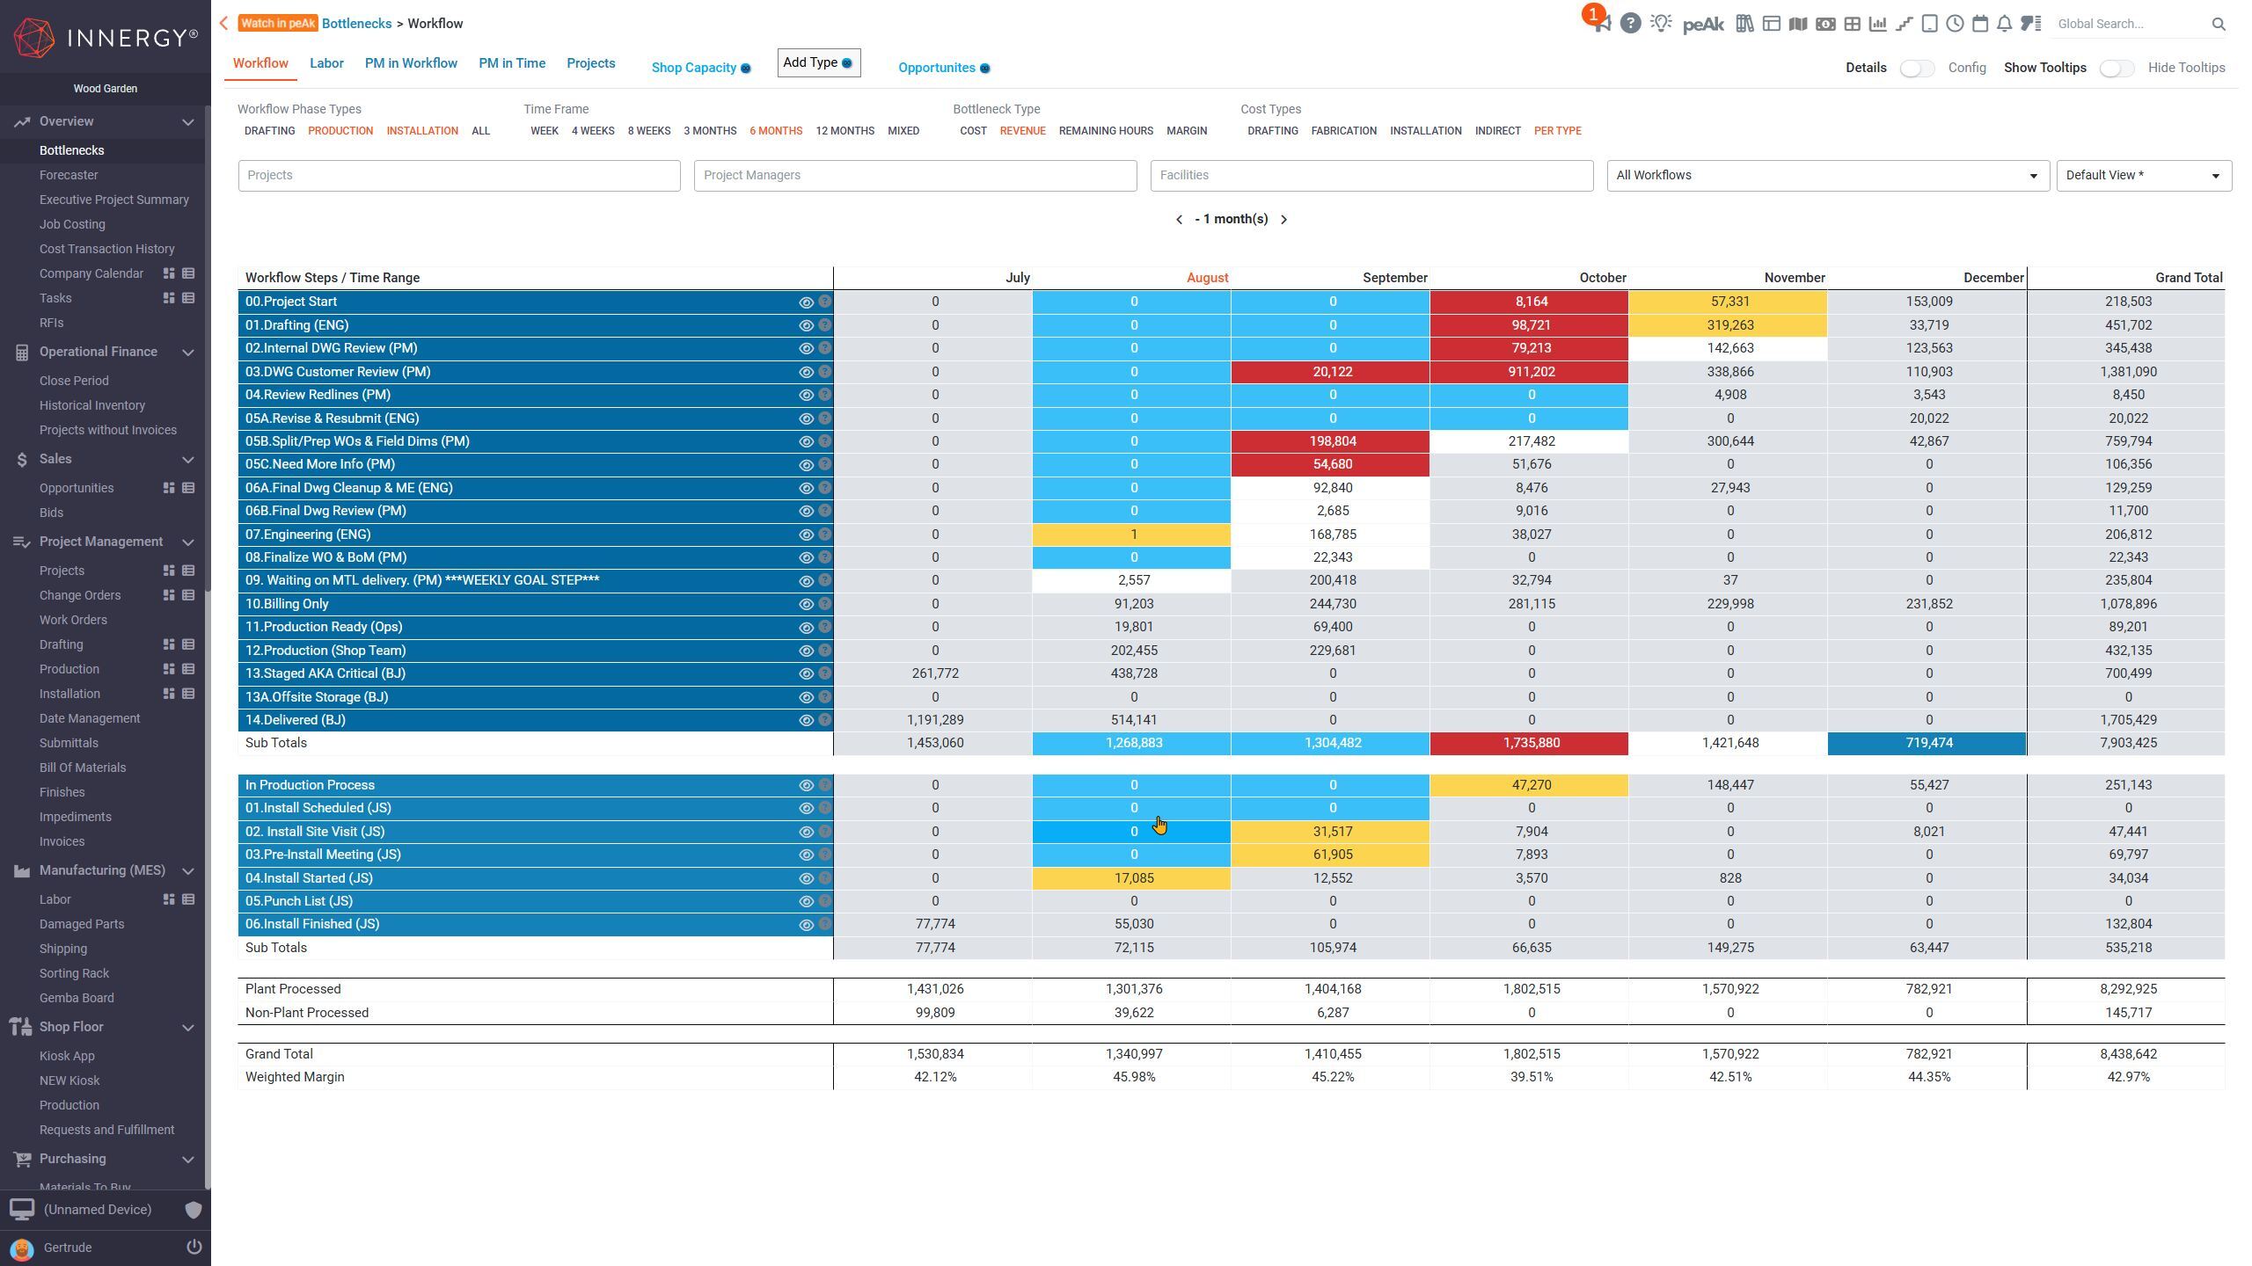This screenshot has width=2252, height=1266.
Task: Click the Project Managers filter field
Action: tap(915, 175)
